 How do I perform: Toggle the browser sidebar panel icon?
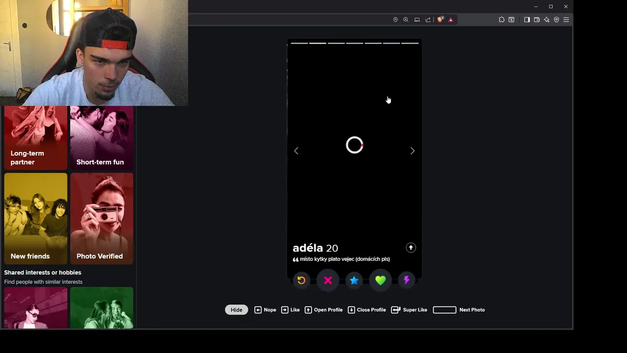pos(527,20)
